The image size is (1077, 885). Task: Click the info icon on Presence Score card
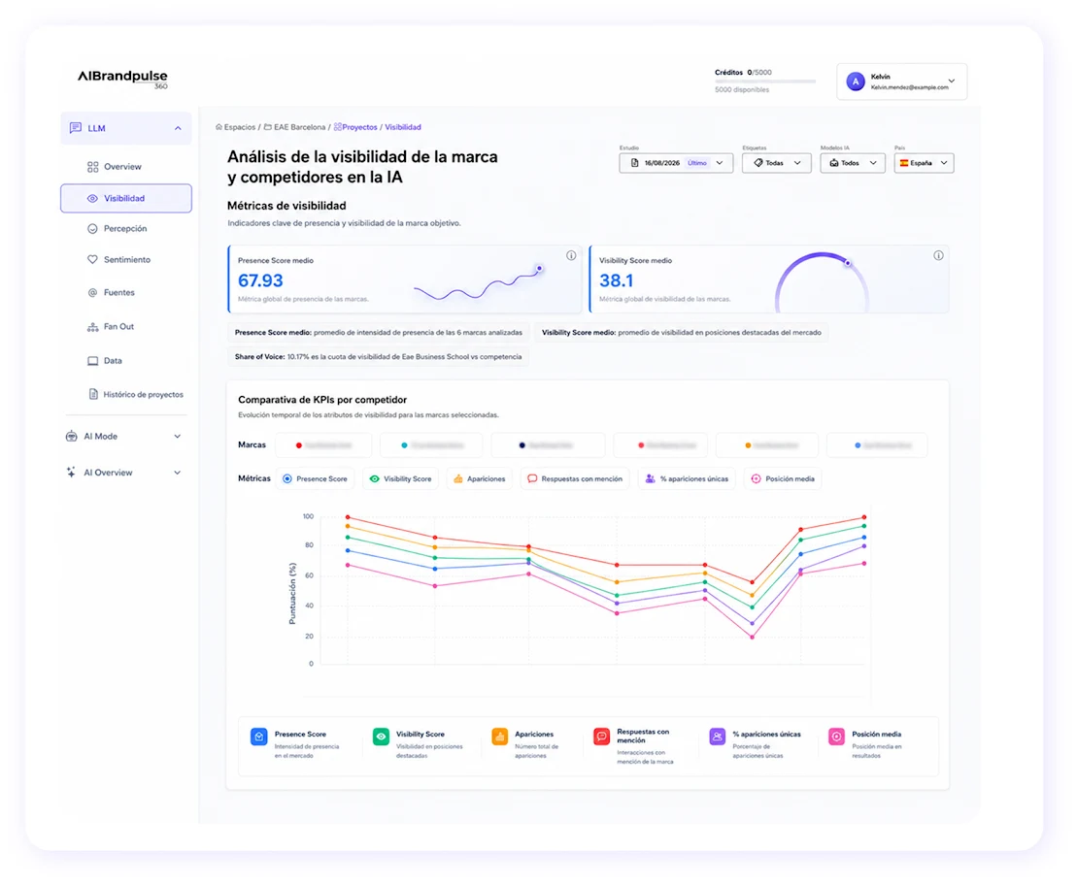571,255
